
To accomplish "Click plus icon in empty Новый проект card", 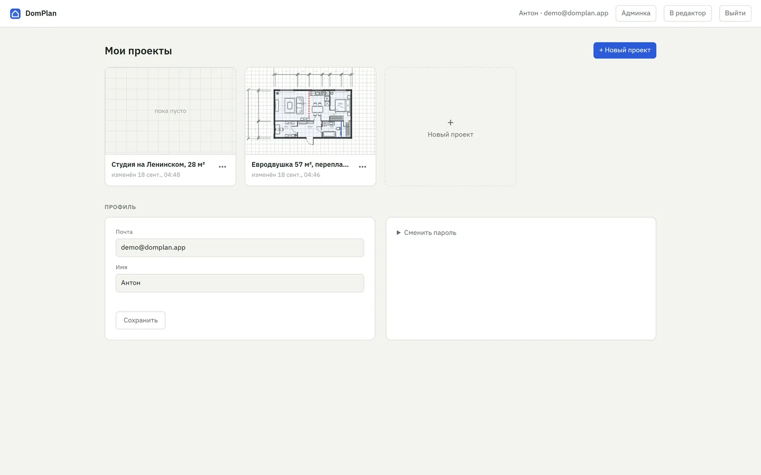I will [x=450, y=123].
